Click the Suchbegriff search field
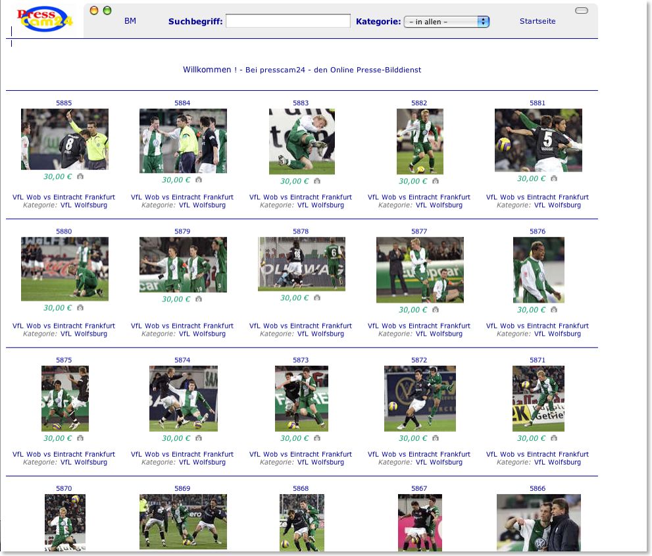This screenshot has height=556, width=652. [288, 21]
